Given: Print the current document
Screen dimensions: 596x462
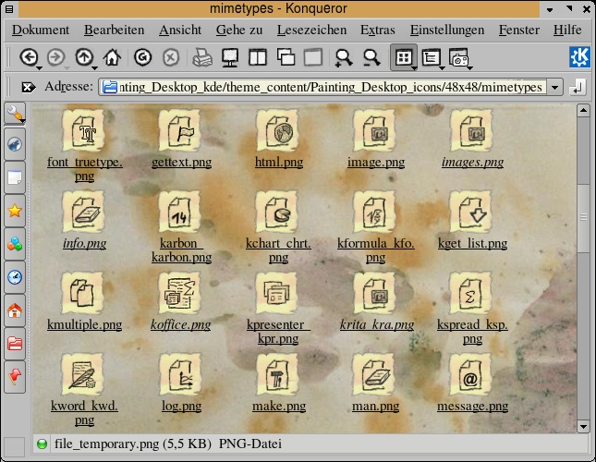Looking at the screenshot, I should click(202, 57).
